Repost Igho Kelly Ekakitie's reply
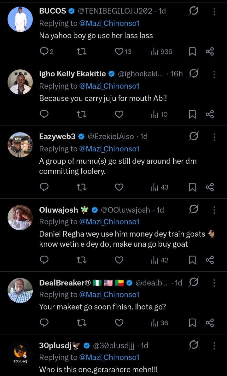227x376 pixels. click(82, 114)
